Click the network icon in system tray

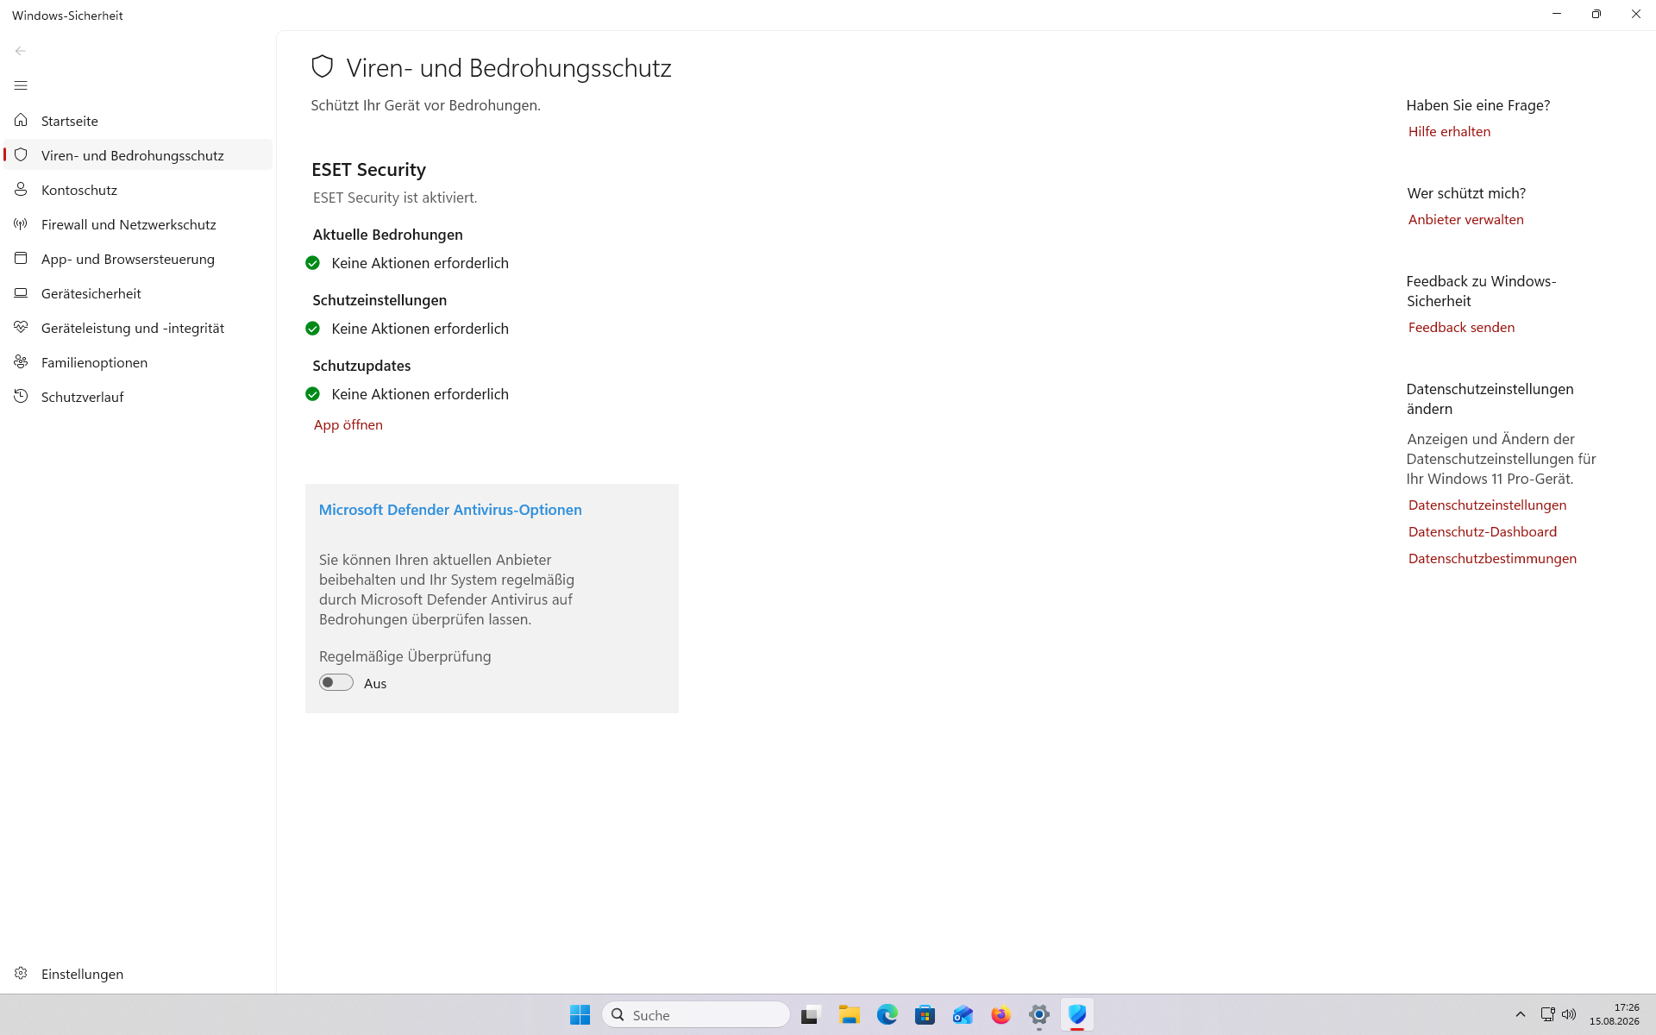[1547, 1014]
